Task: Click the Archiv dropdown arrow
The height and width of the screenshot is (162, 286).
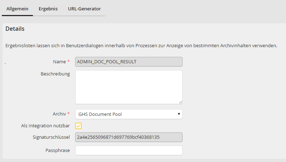Action: [x=178, y=114]
